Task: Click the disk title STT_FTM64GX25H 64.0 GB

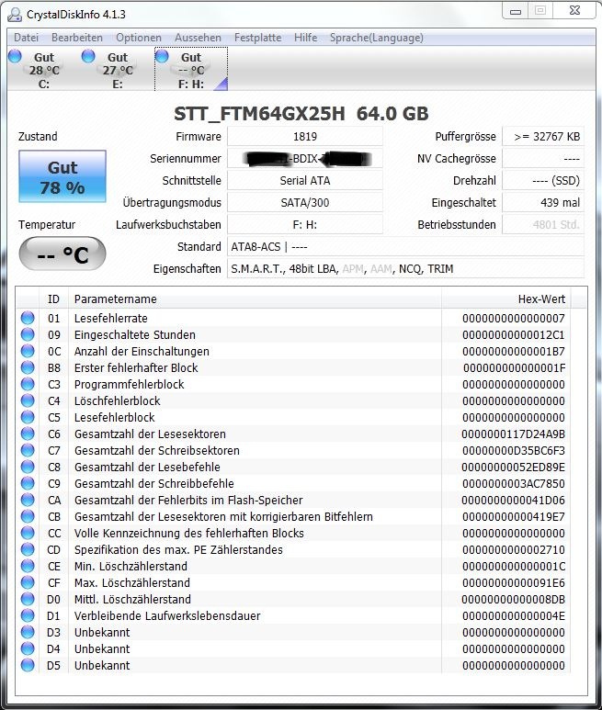Action: pos(301,114)
